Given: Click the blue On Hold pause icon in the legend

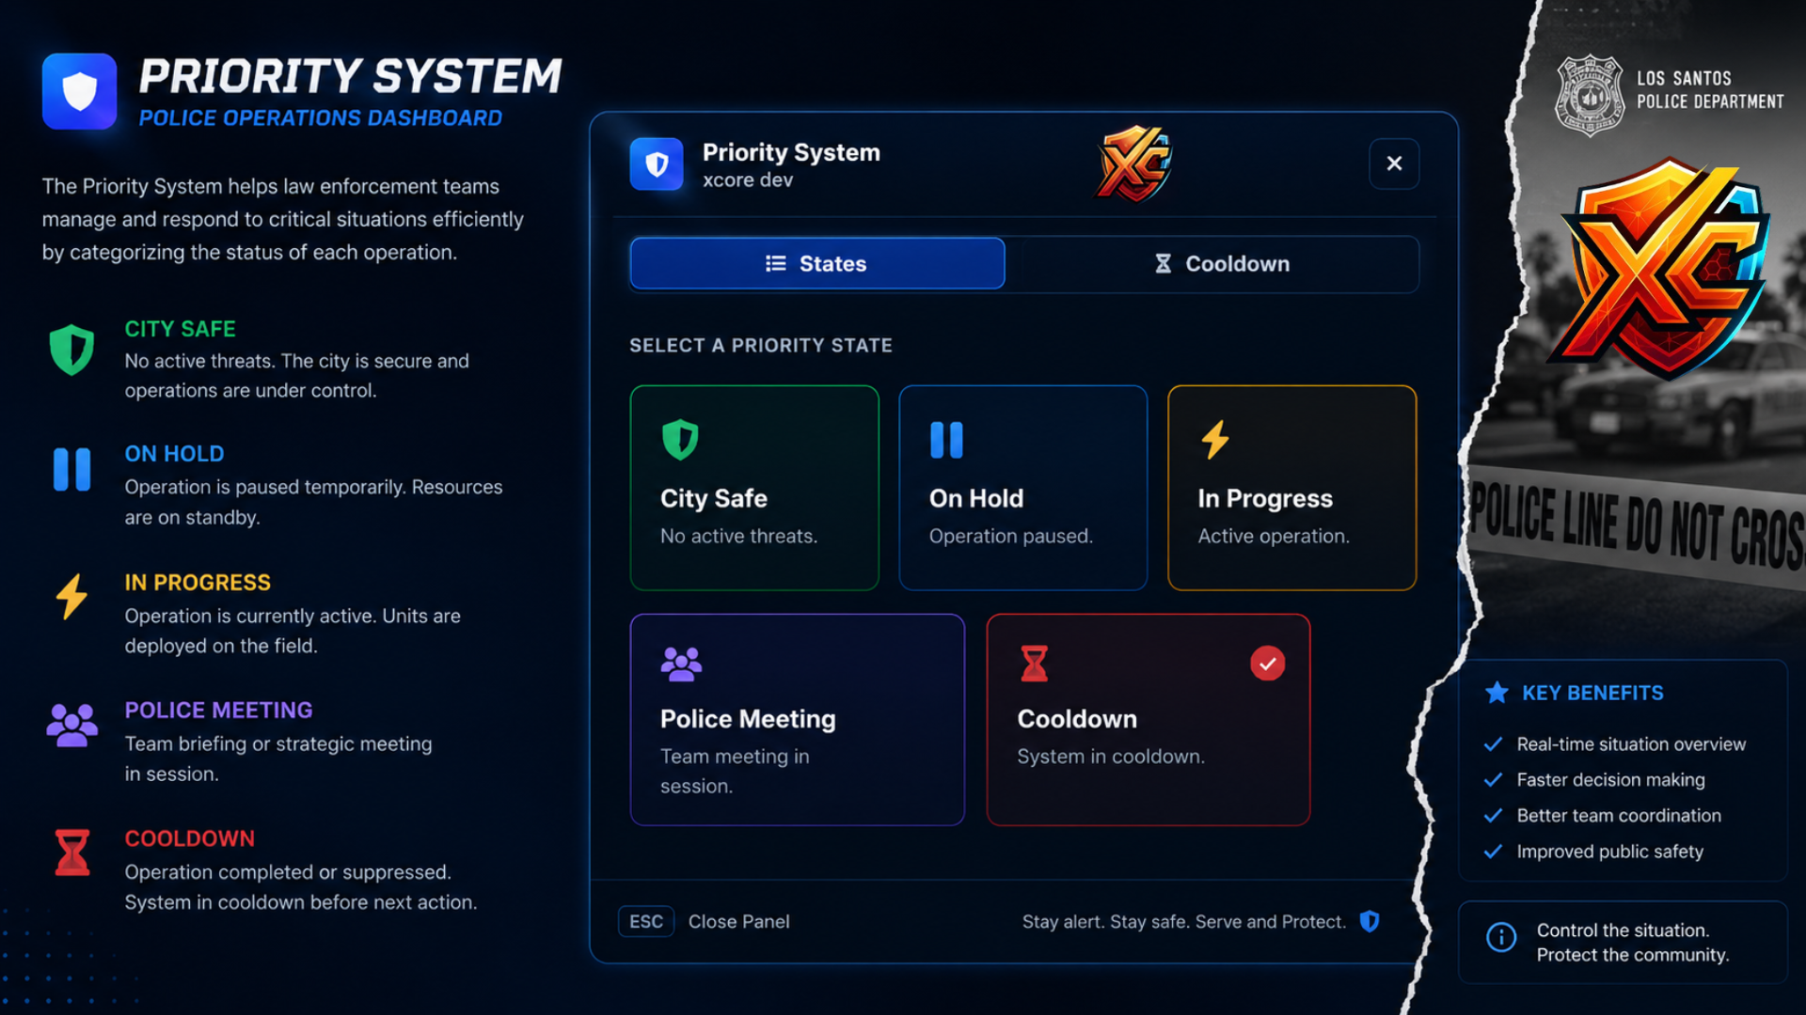Looking at the screenshot, I should pyautogui.click(x=71, y=469).
